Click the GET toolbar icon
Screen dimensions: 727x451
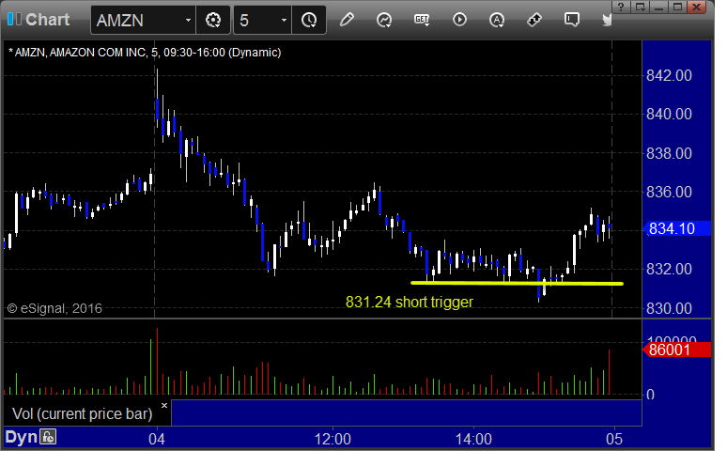(x=422, y=20)
